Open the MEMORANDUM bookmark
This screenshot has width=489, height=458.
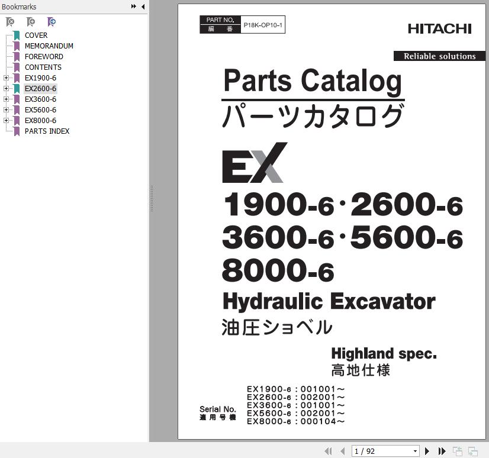[49, 46]
